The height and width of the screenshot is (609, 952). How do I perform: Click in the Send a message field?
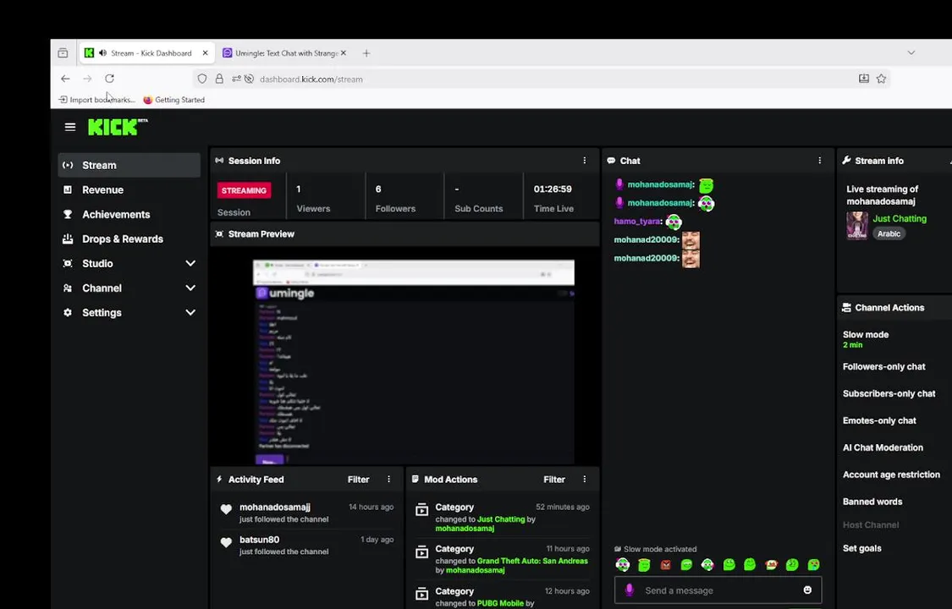pyautogui.click(x=718, y=590)
